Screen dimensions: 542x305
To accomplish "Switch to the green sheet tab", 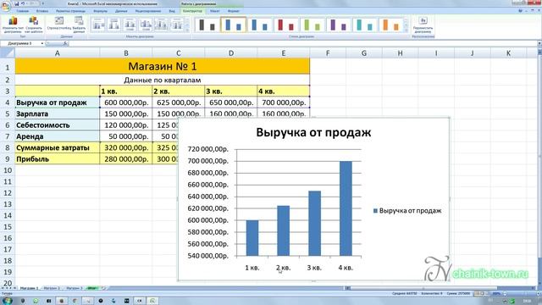I will (93, 288).
